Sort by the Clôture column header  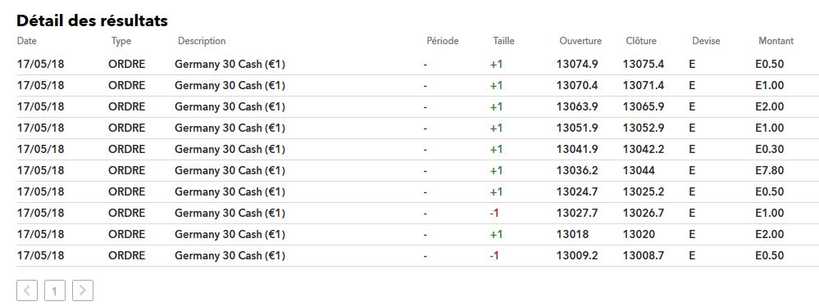[x=641, y=41]
